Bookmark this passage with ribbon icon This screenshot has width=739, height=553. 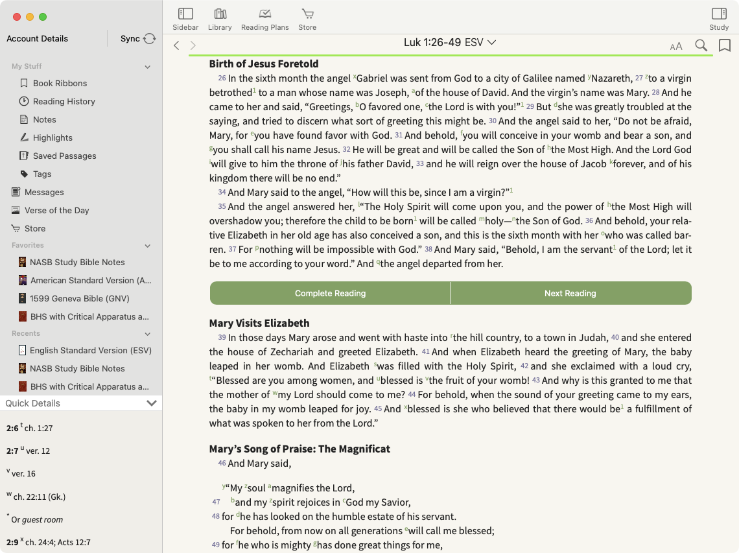725,45
